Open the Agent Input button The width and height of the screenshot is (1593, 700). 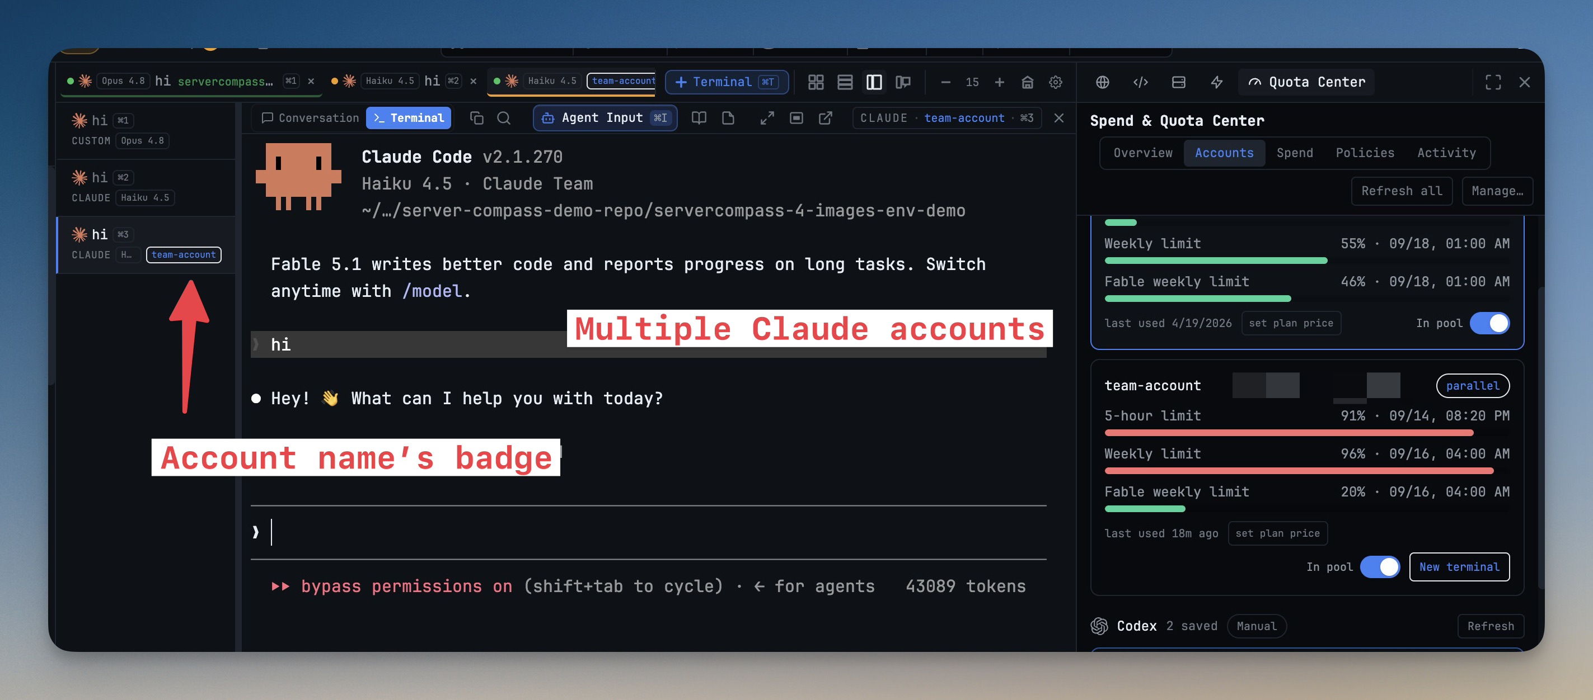pyautogui.click(x=605, y=118)
